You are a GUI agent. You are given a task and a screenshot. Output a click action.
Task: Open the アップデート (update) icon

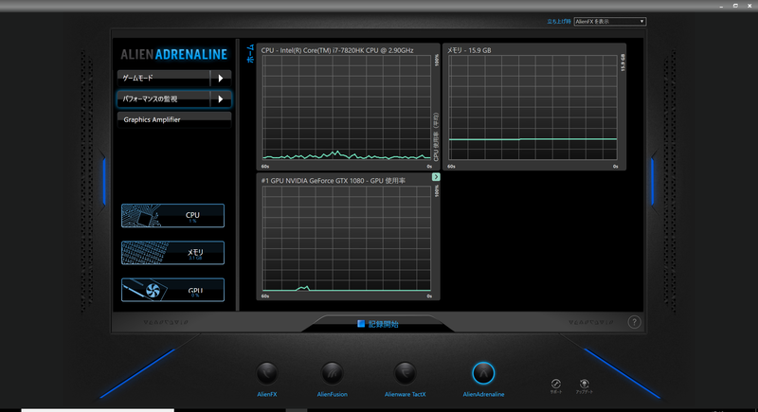click(x=584, y=384)
